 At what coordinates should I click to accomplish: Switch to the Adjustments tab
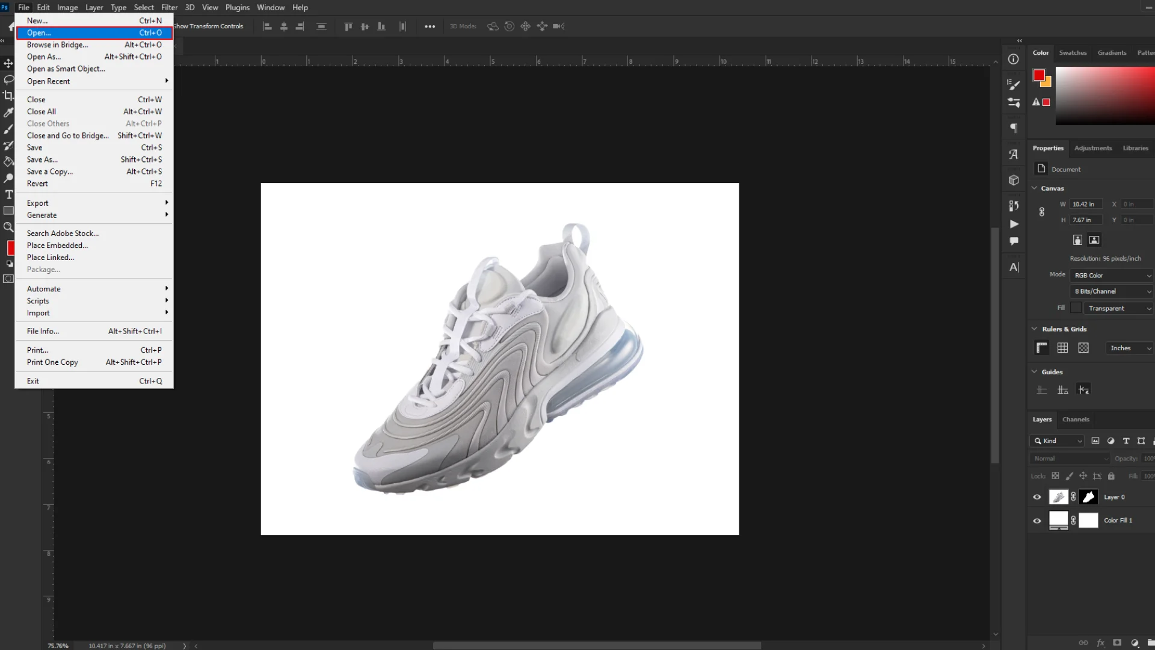(1093, 148)
